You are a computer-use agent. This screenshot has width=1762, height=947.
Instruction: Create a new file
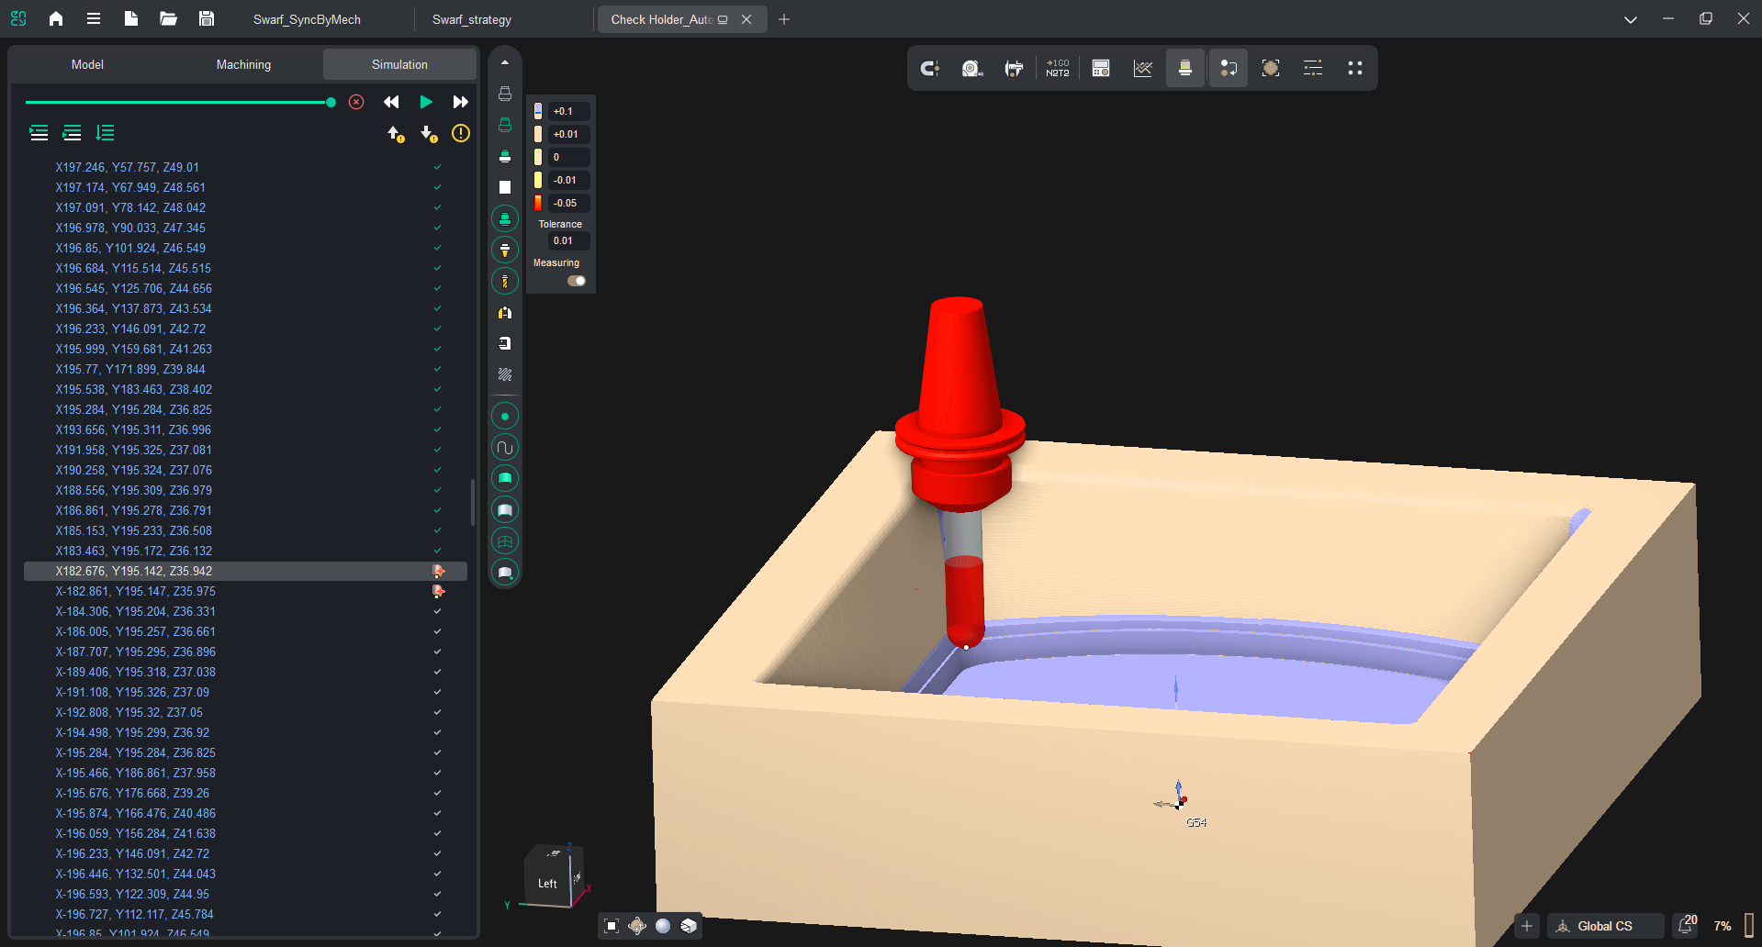coord(130,18)
